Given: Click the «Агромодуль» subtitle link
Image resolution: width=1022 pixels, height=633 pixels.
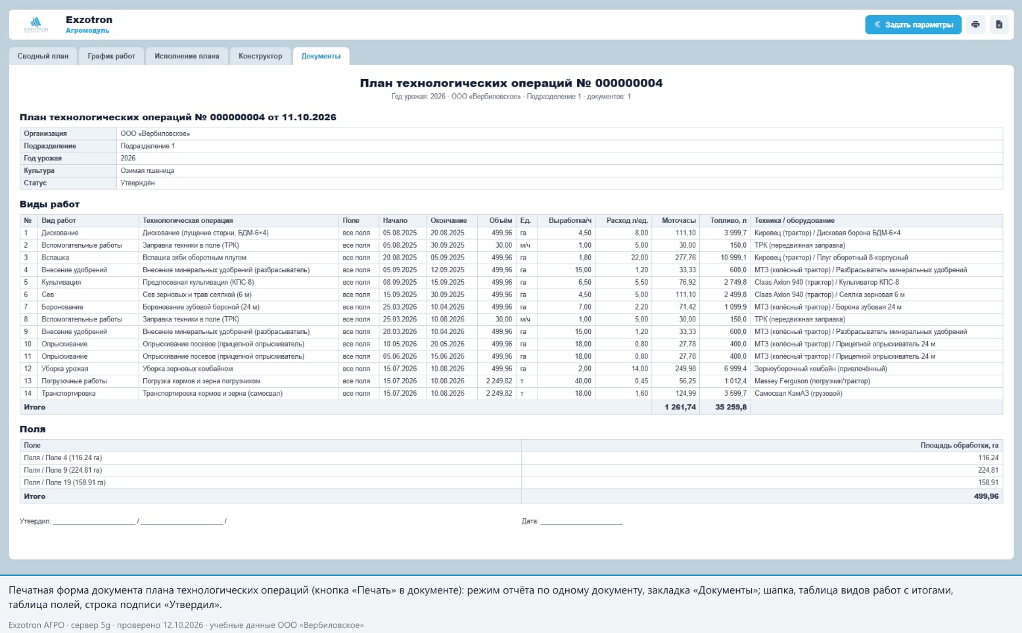Looking at the screenshot, I should point(87,31).
